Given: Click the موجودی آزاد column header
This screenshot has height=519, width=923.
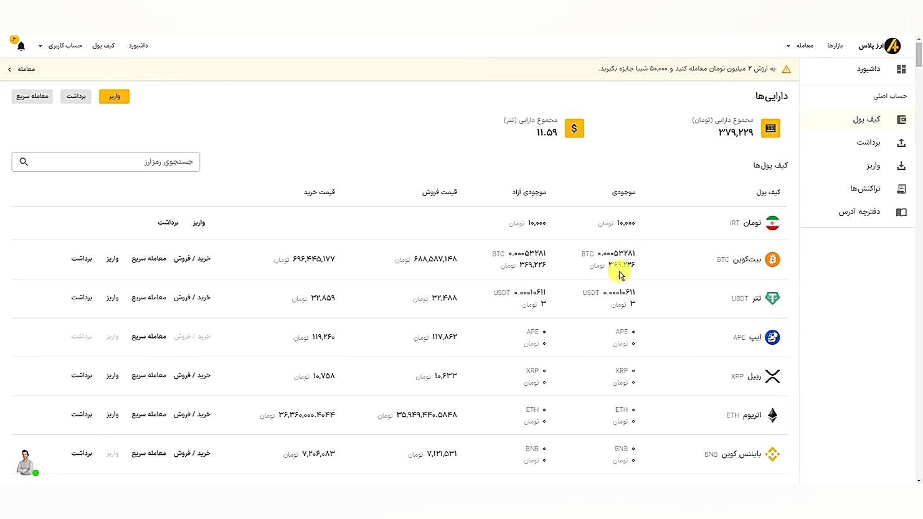Looking at the screenshot, I should click(x=529, y=192).
